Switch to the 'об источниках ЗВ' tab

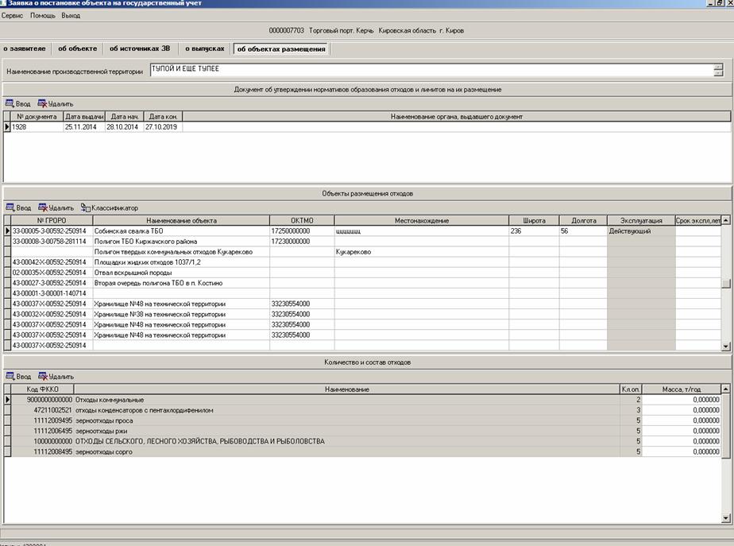[x=140, y=48]
